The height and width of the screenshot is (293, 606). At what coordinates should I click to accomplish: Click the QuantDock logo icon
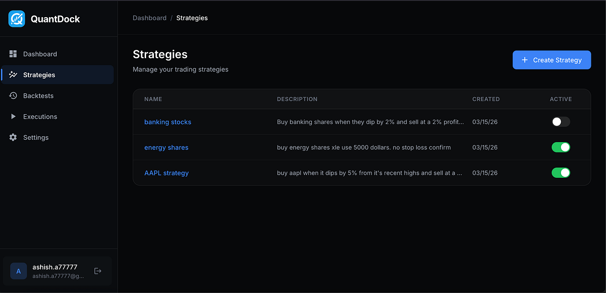coord(17,19)
